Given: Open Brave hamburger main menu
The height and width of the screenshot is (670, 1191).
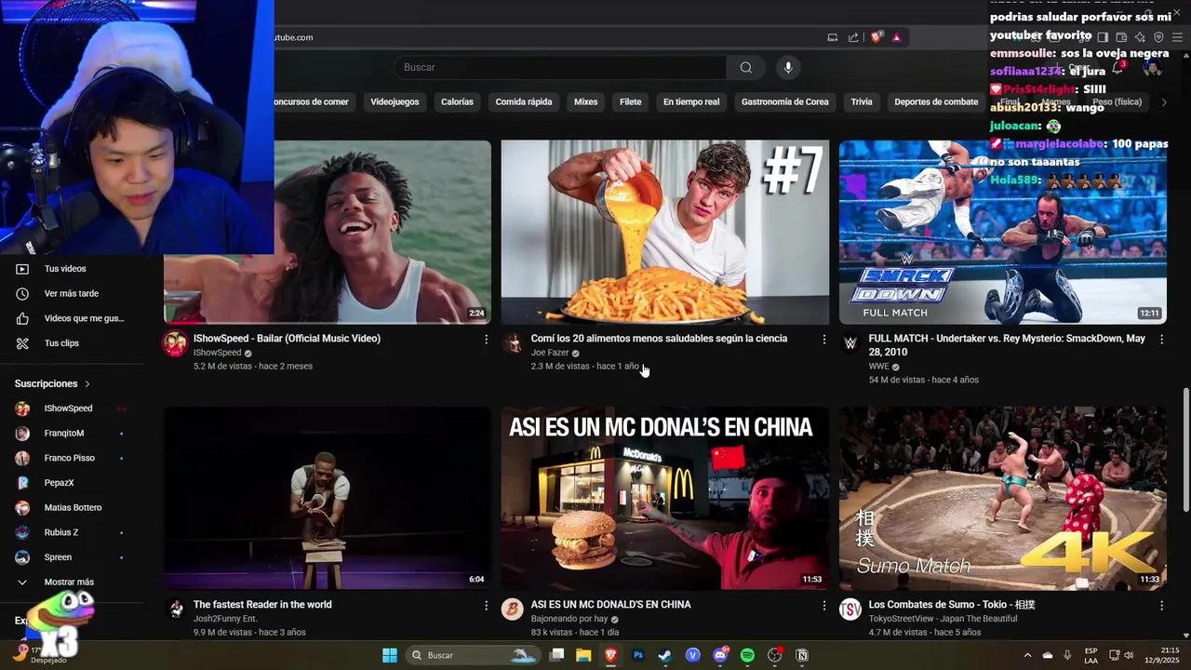Looking at the screenshot, I should pyautogui.click(x=1177, y=37).
